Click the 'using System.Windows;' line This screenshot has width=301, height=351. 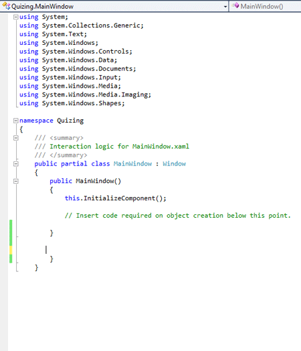59,43
